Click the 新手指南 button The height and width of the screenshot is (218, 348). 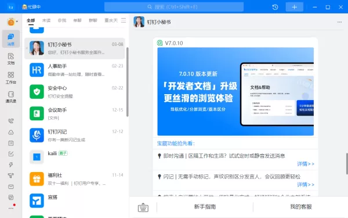pos(205,207)
